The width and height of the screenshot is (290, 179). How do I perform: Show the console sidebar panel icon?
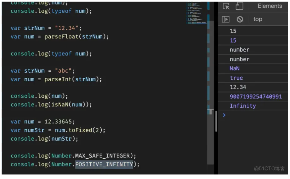(225, 19)
